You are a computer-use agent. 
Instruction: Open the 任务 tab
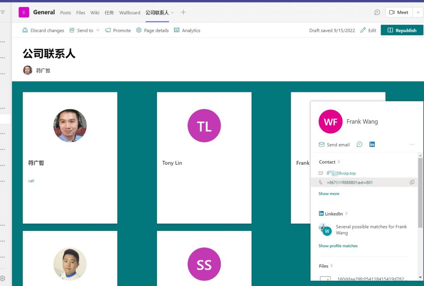pyautogui.click(x=109, y=12)
